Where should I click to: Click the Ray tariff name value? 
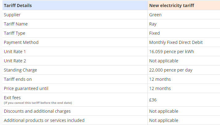(153, 24)
